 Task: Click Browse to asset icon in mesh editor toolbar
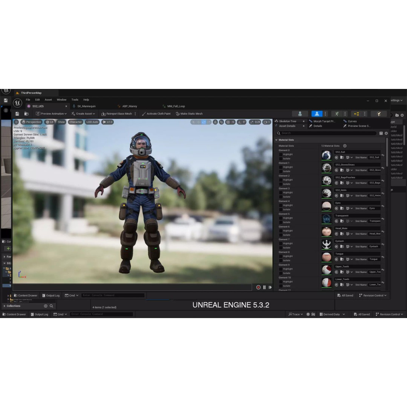[26, 114]
